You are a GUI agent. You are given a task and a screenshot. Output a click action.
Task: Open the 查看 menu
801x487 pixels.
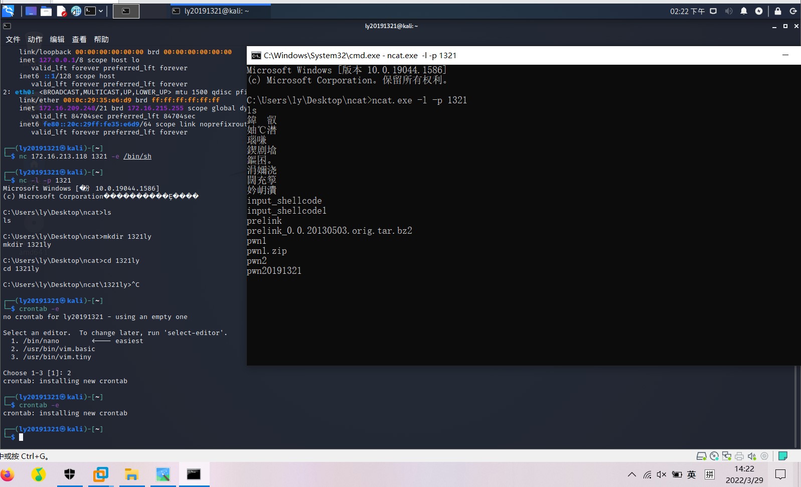[x=79, y=40]
